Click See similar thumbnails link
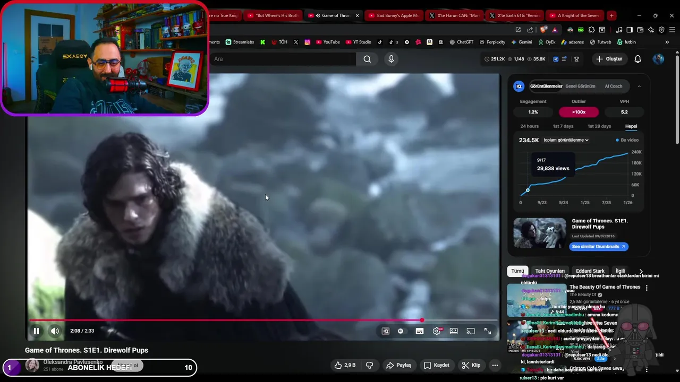Screen dimensions: 680x382 click(599, 246)
